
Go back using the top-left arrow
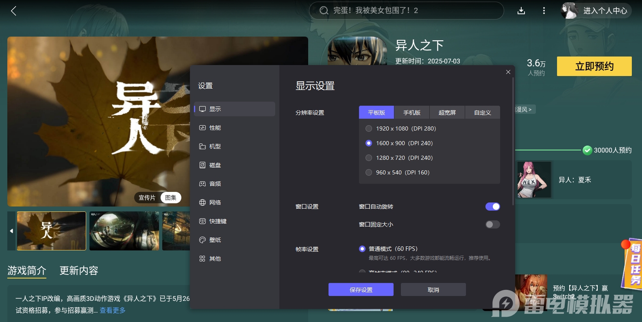[13, 11]
